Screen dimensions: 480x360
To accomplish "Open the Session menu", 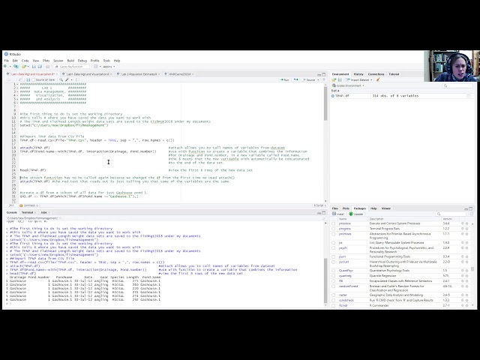I will point(58,61).
